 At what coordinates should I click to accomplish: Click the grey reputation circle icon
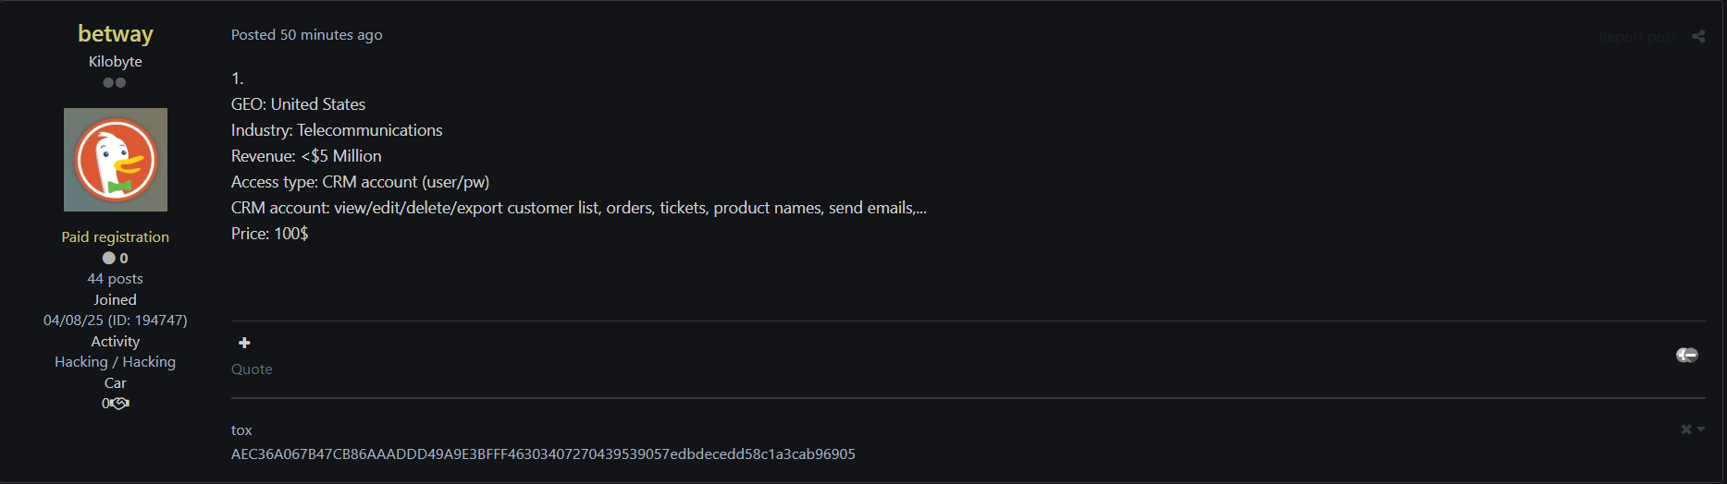click(109, 259)
